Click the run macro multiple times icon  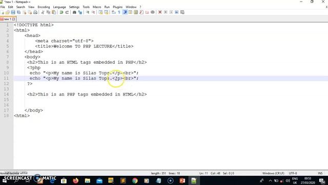tap(176, 12)
